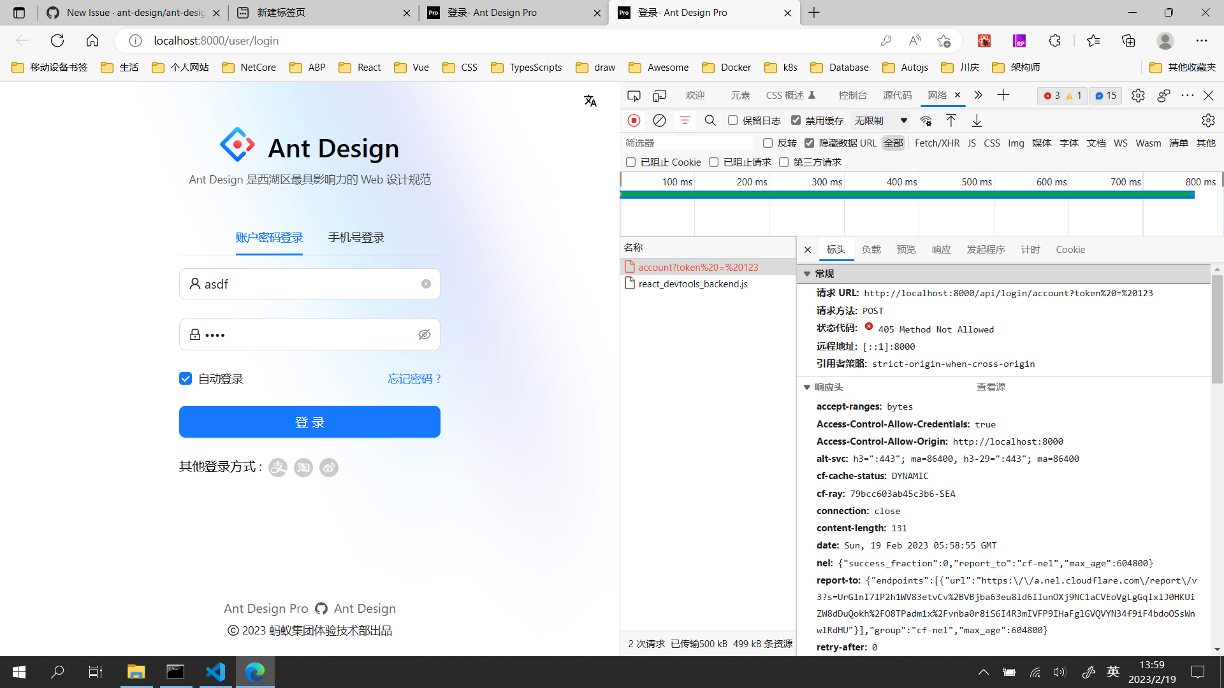Viewport: 1224px width, 688px height.
Task: Open network request search
Action: [710, 120]
